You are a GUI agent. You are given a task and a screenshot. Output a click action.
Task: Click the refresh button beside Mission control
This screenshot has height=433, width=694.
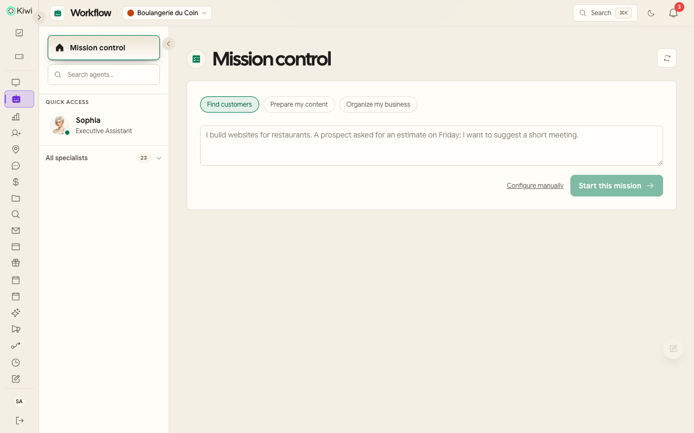click(x=667, y=58)
